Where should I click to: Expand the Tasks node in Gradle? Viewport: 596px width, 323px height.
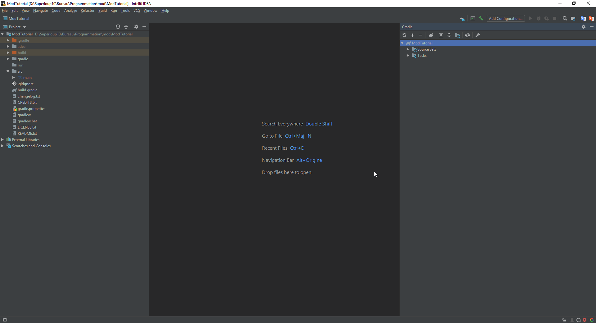pyautogui.click(x=408, y=56)
